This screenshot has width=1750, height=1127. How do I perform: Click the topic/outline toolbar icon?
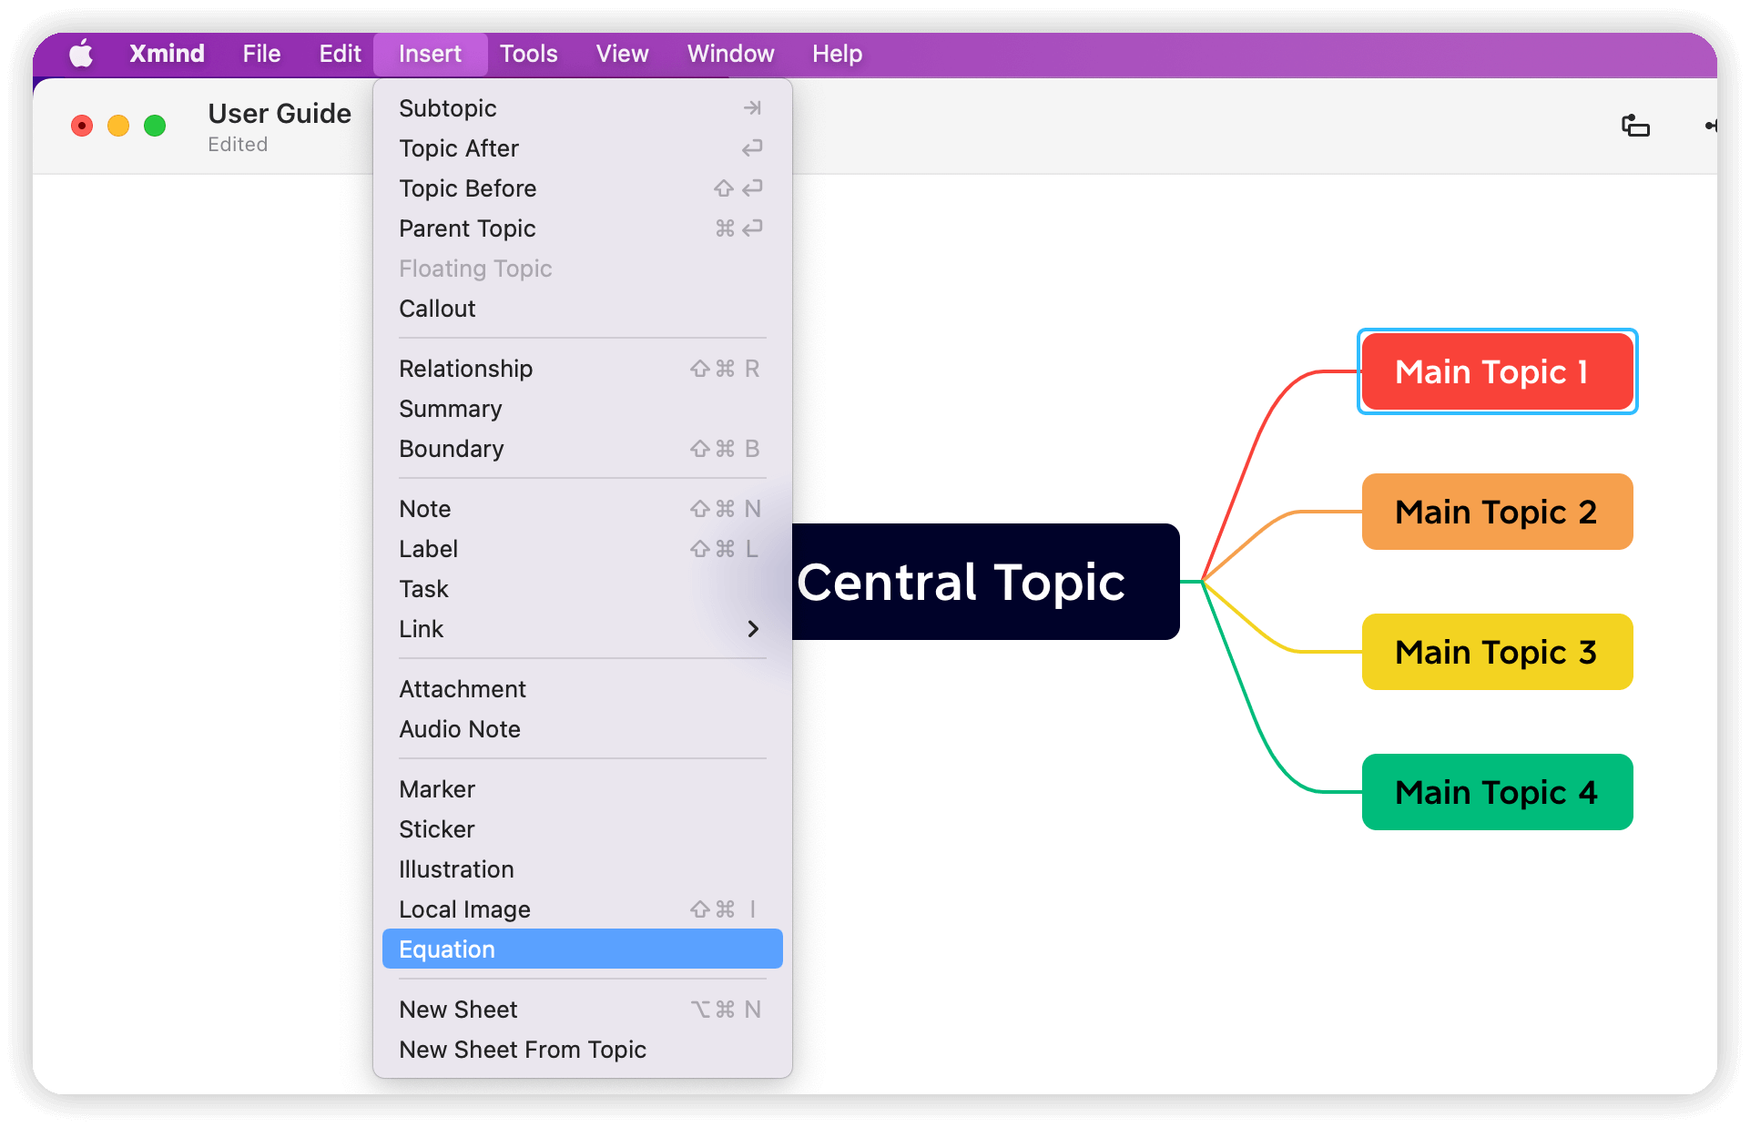tap(1635, 126)
